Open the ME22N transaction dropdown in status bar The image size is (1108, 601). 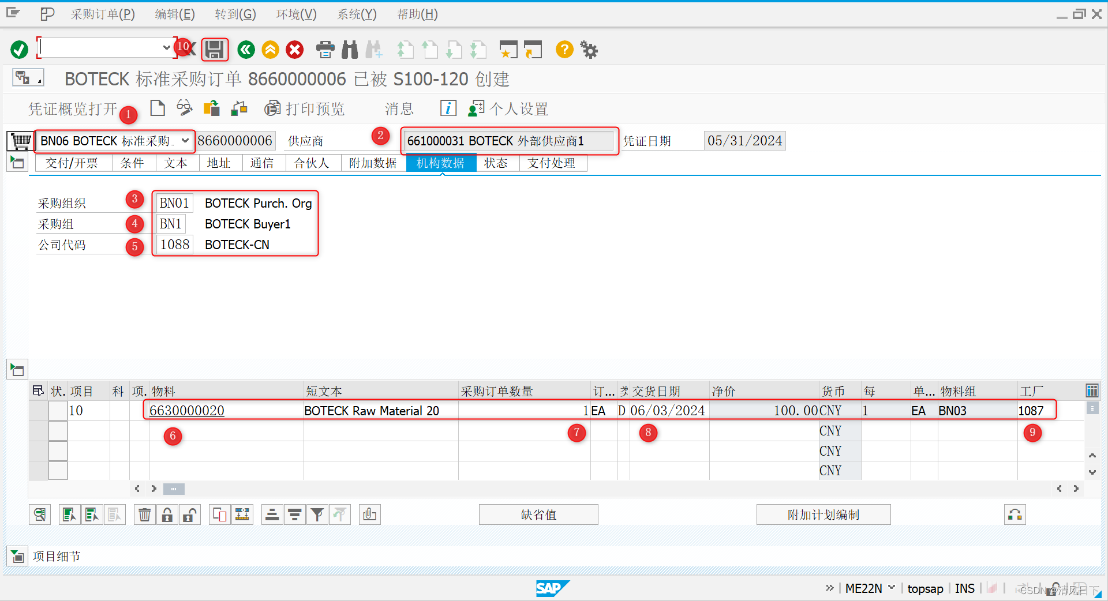892,587
